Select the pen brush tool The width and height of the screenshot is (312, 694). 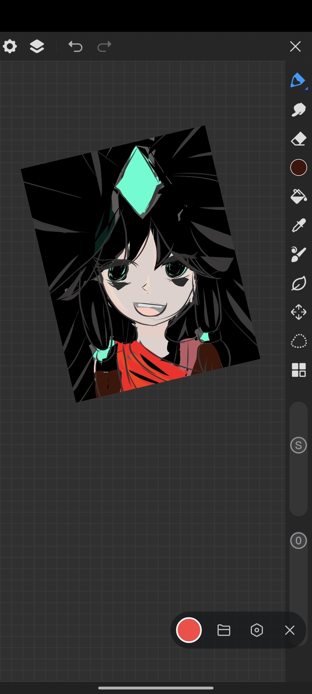pos(298,81)
